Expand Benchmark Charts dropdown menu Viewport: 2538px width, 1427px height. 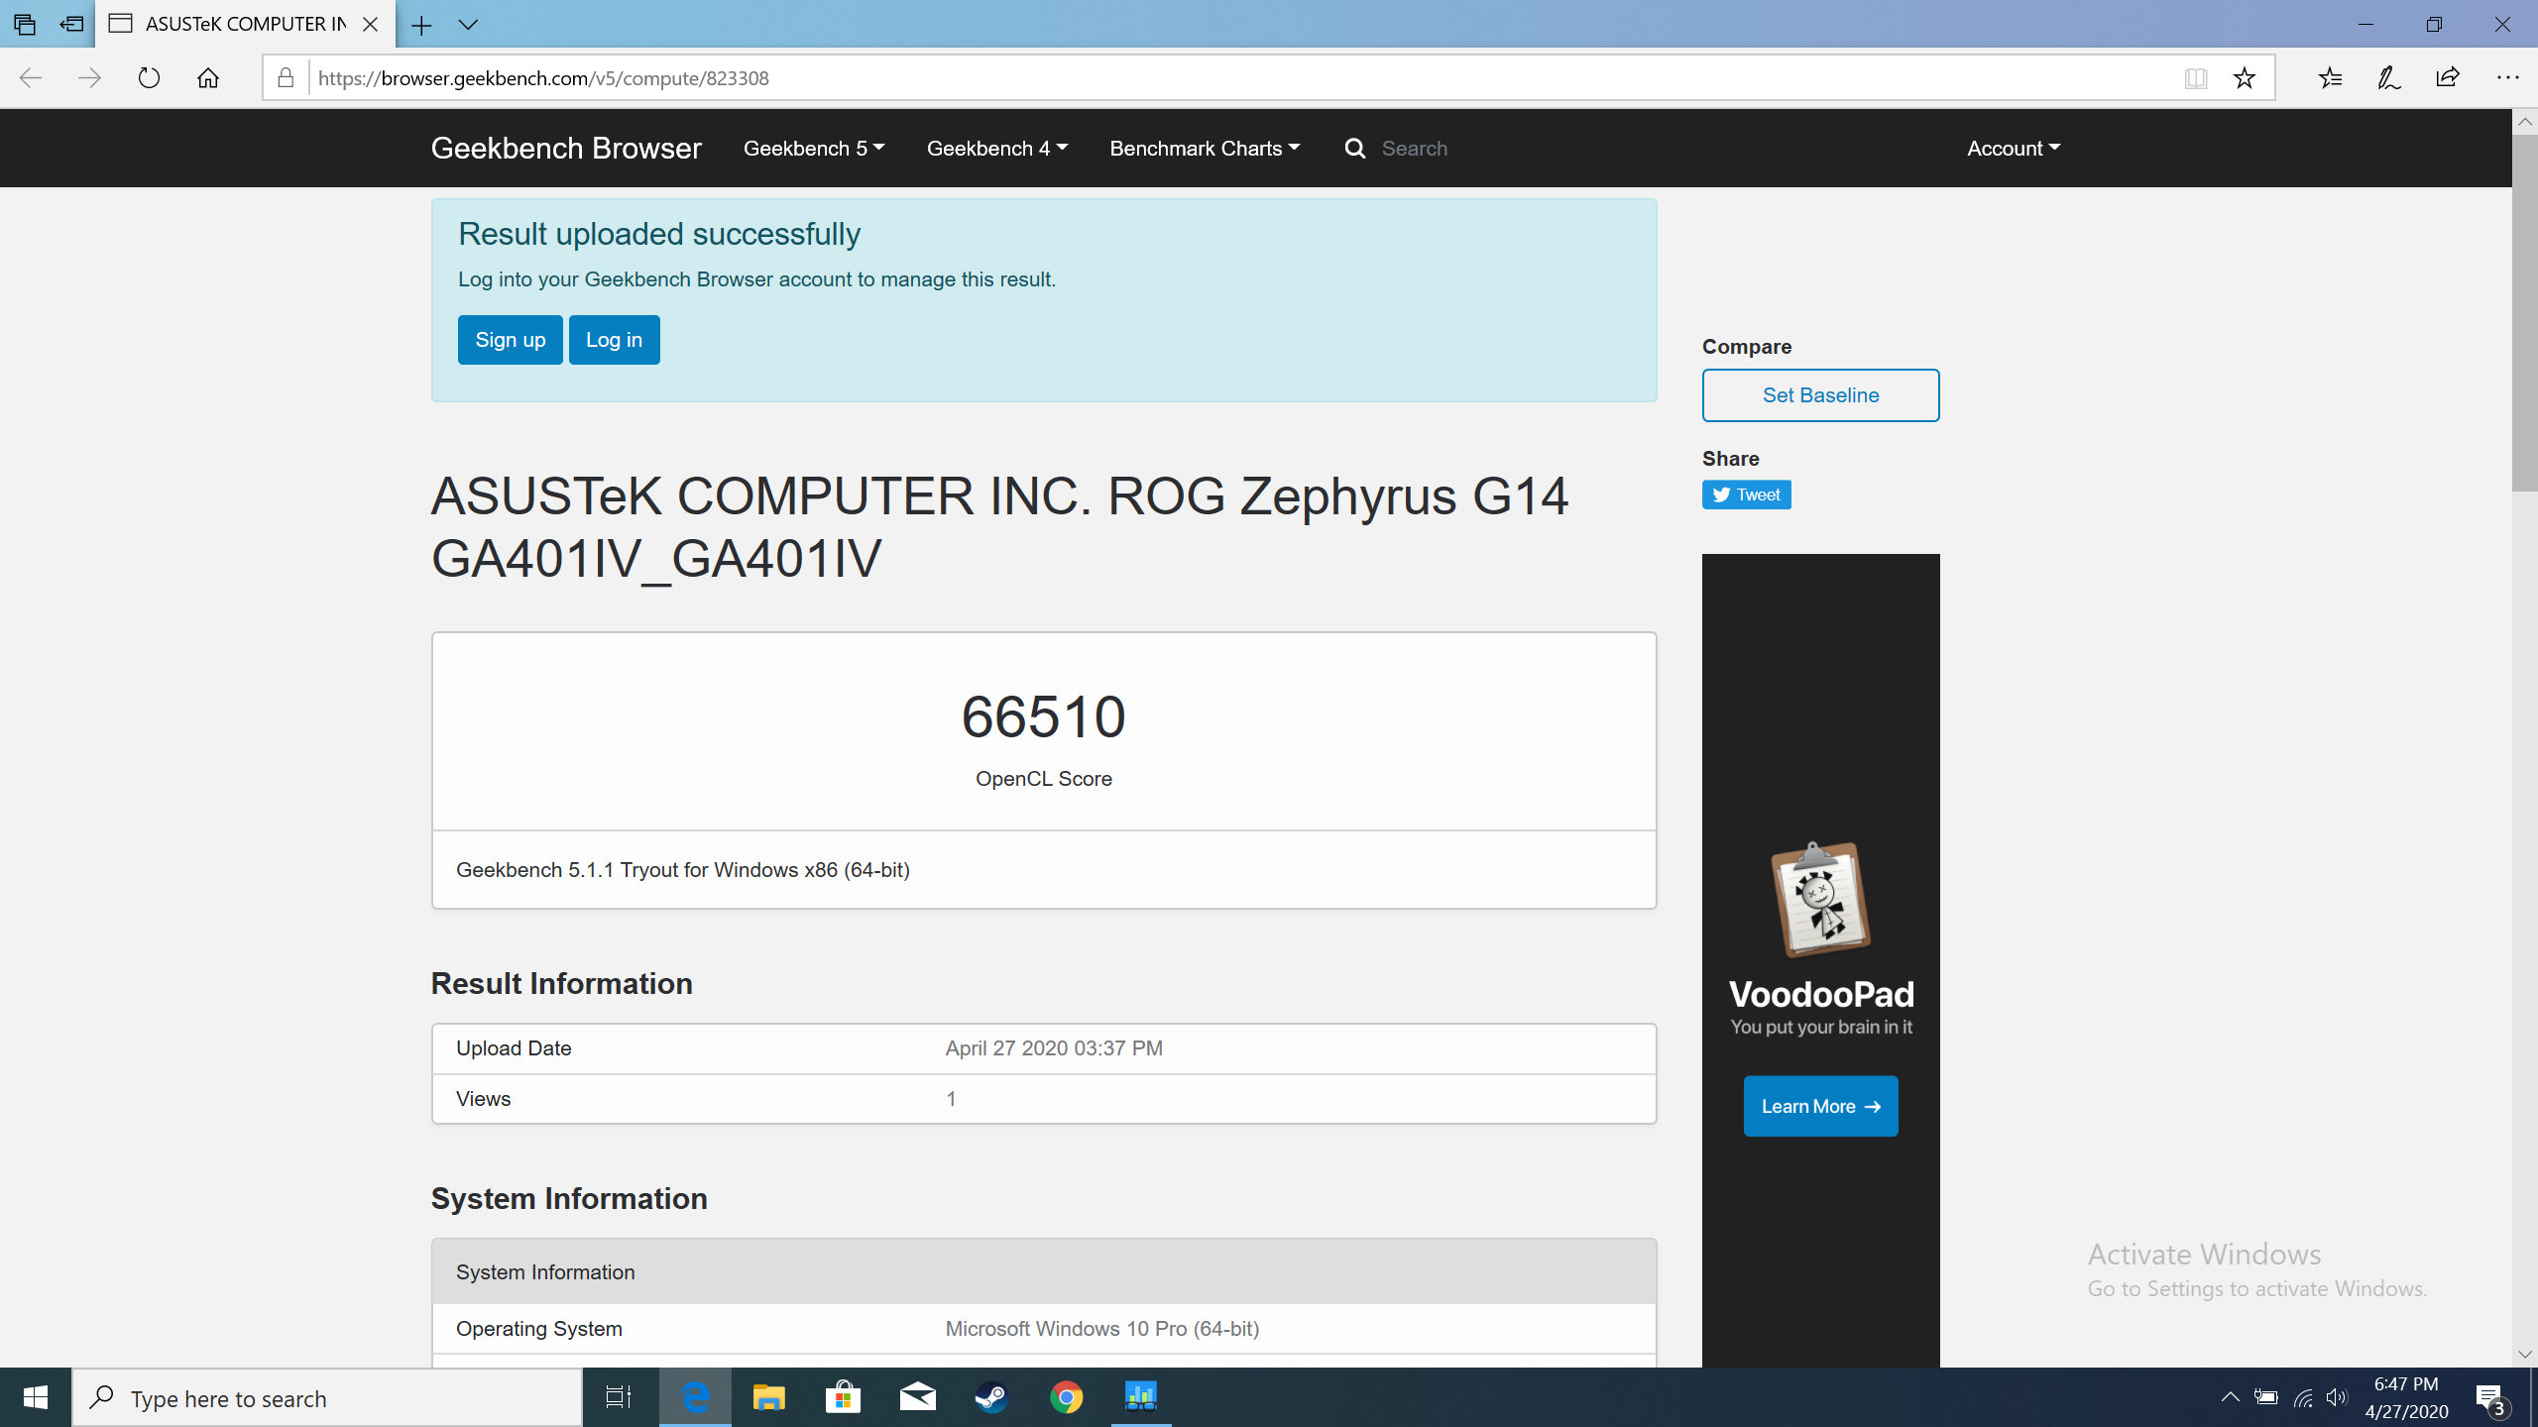(1205, 149)
